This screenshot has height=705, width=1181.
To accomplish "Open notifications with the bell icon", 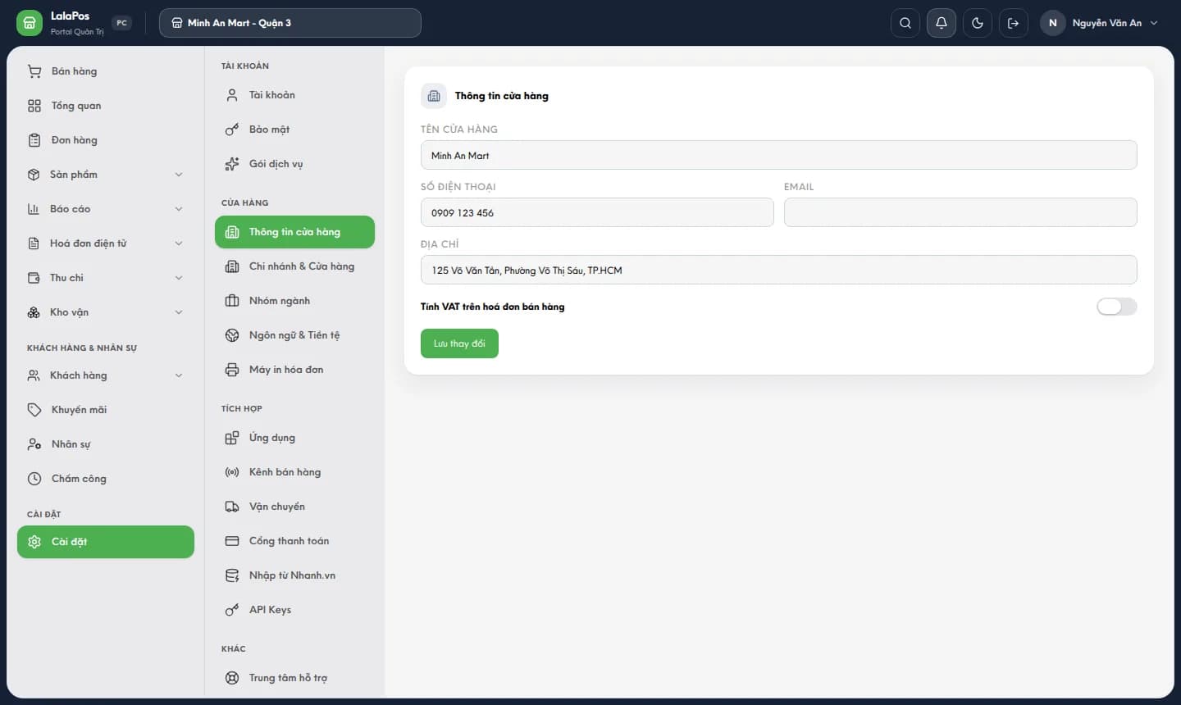I will (942, 23).
